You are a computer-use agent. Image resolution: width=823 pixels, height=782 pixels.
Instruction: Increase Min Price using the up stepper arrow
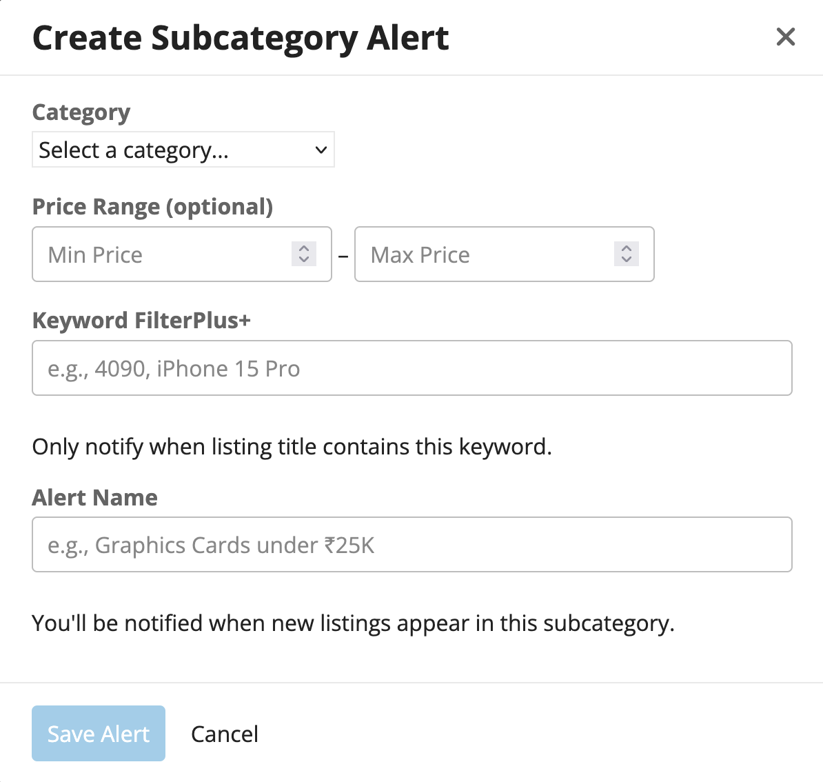coord(304,248)
